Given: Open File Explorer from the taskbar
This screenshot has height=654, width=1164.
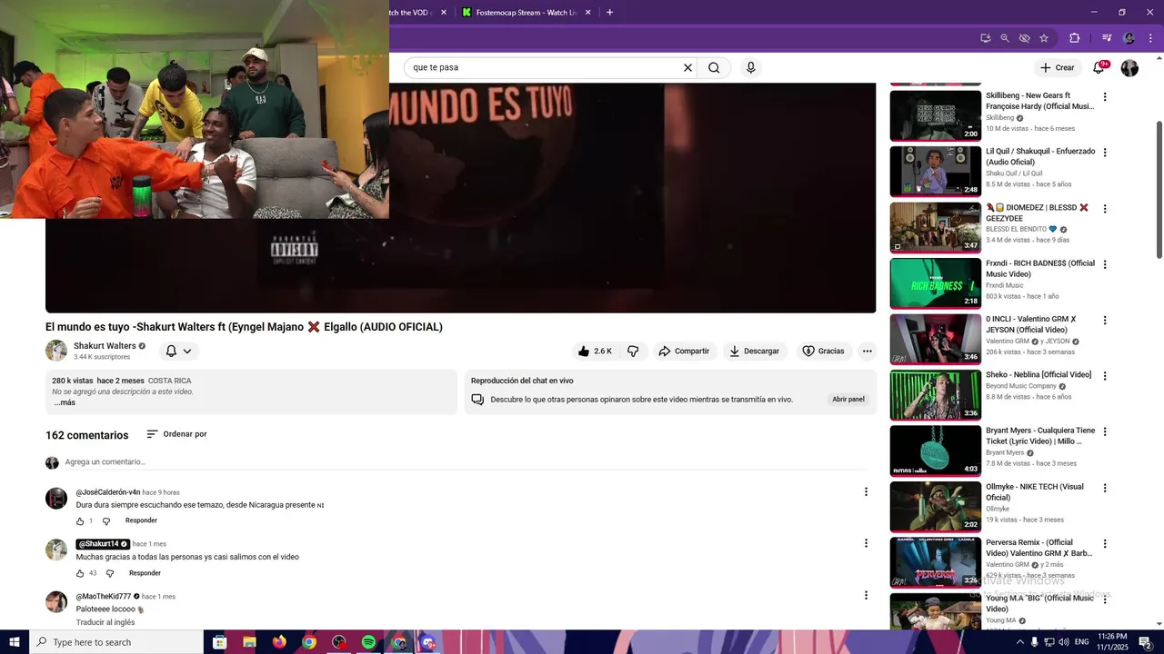Looking at the screenshot, I should pyautogui.click(x=249, y=642).
